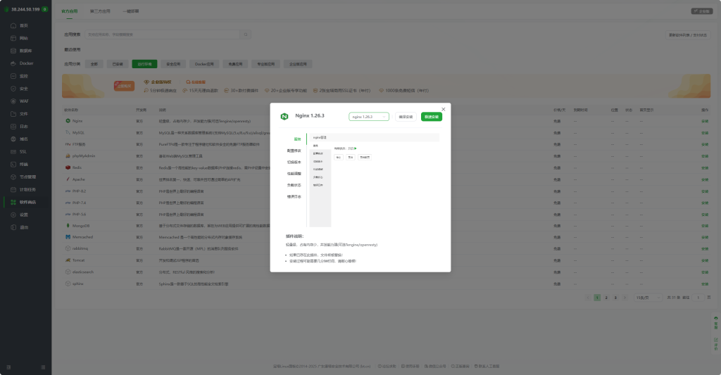The width and height of the screenshot is (721, 375).
Task: Close the Nginx install dialog
Action: 444,109
